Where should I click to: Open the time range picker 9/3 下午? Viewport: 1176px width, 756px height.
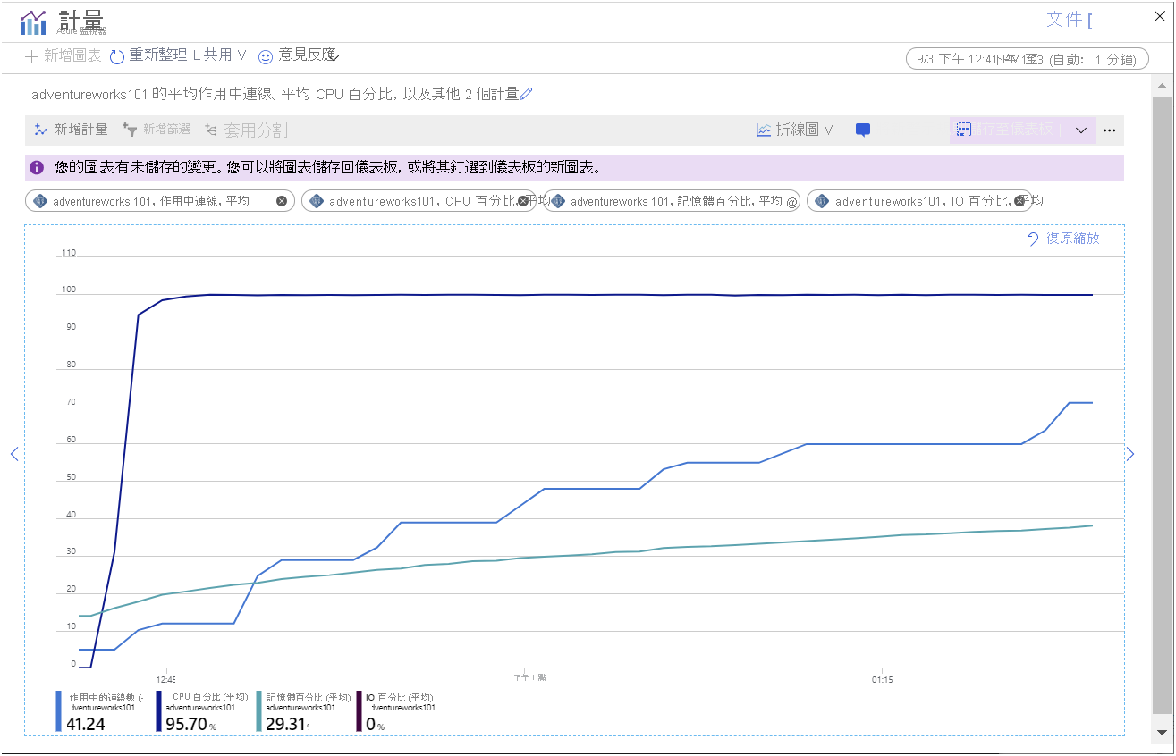(1027, 60)
